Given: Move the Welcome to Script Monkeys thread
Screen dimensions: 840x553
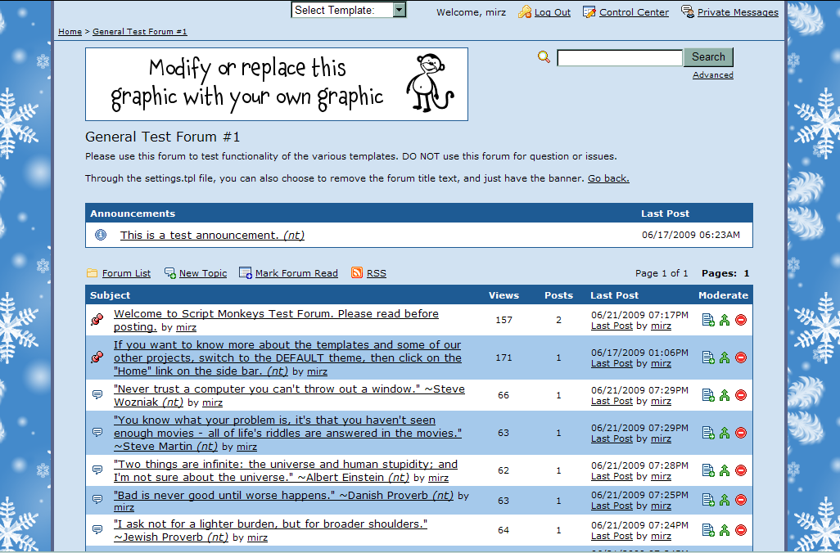Looking at the screenshot, I should [x=708, y=320].
